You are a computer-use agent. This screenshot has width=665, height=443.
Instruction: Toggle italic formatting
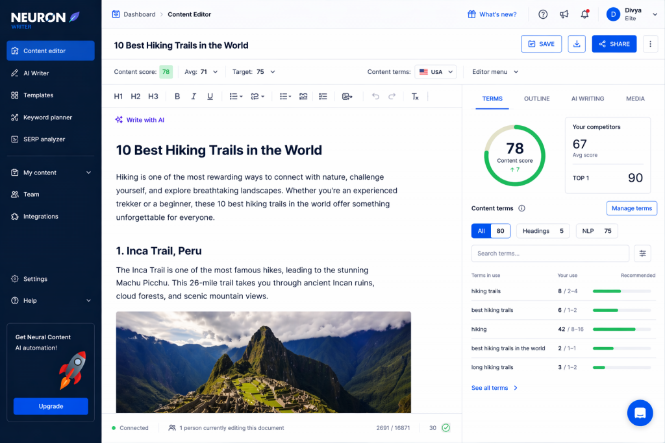click(194, 97)
